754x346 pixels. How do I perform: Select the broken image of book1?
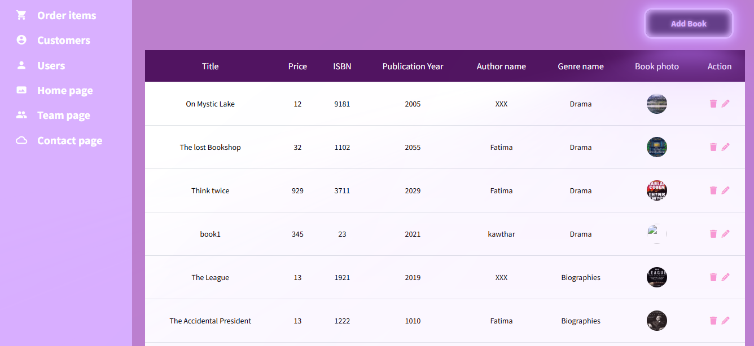[657, 234]
